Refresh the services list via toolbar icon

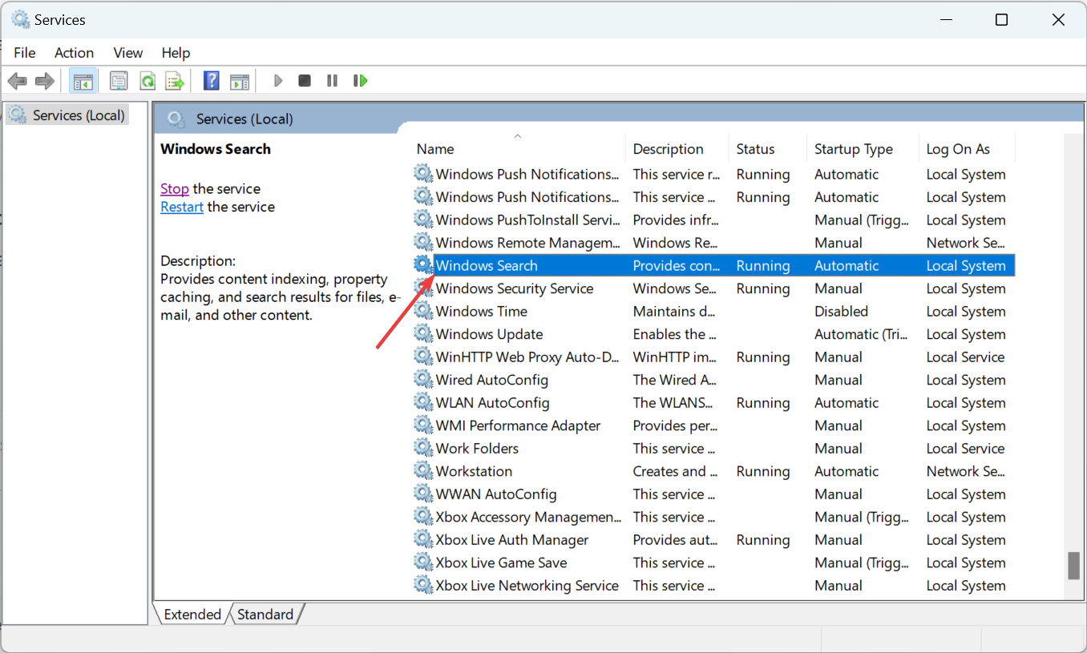147,80
